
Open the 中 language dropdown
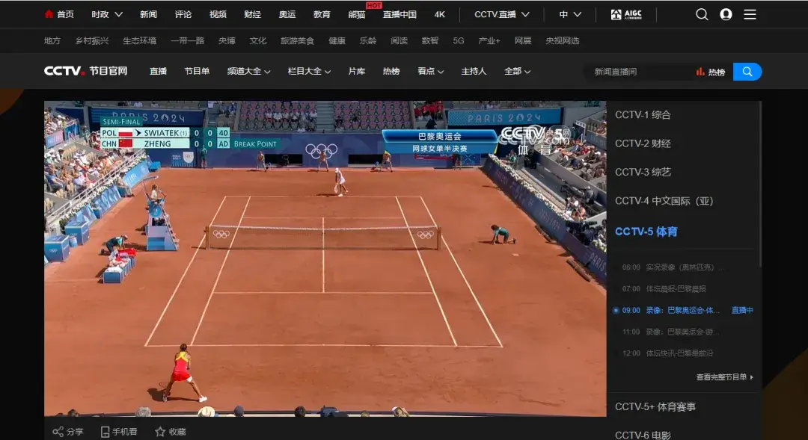(x=570, y=14)
